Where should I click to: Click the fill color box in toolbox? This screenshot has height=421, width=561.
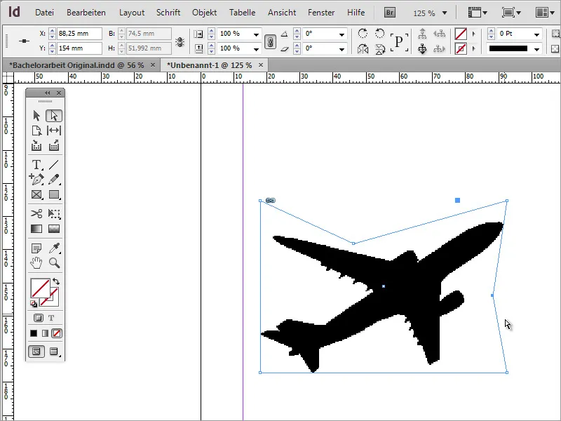click(x=40, y=288)
